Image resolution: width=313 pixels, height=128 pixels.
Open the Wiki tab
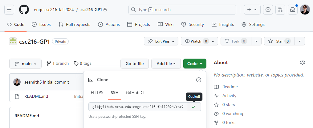tap(165, 24)
